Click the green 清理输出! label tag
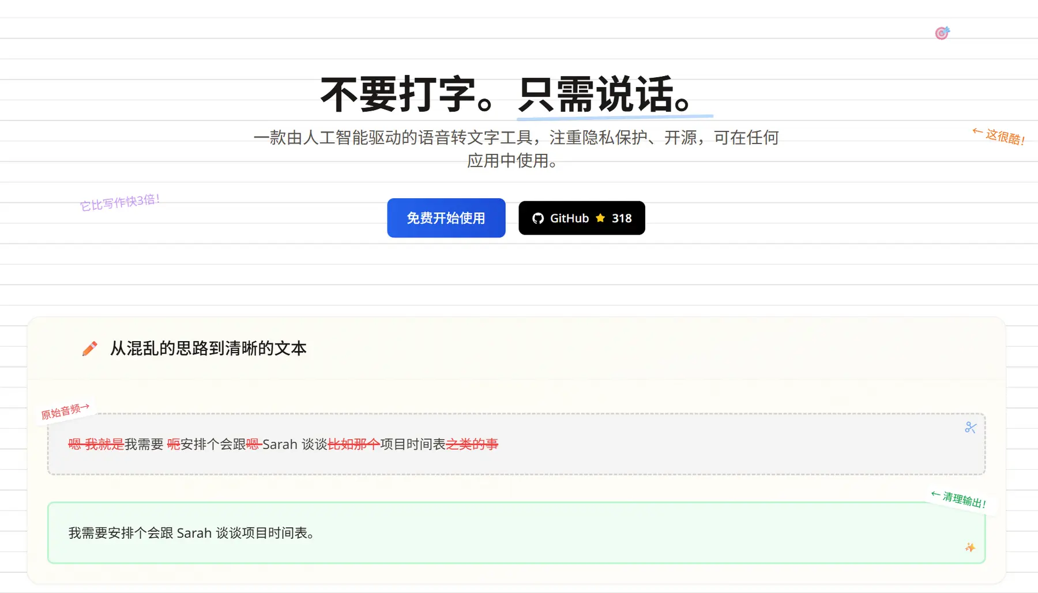This screenshot has width=1038, height=593. pos(959,499)
